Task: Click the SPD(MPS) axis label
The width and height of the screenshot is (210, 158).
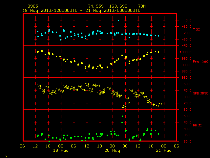Action: 200,93
